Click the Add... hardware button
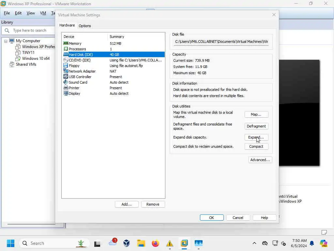Viewport: 334px width, 251px height. coord(127,204)
